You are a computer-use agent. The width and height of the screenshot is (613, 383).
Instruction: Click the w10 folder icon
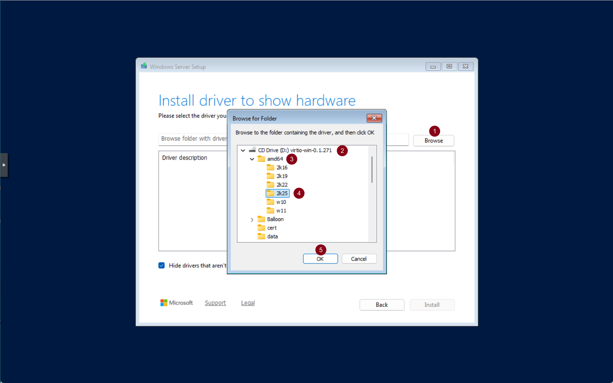tap(270, 202)
